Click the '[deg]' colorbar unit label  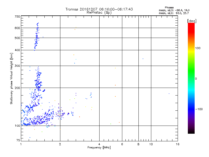(192, 21)
